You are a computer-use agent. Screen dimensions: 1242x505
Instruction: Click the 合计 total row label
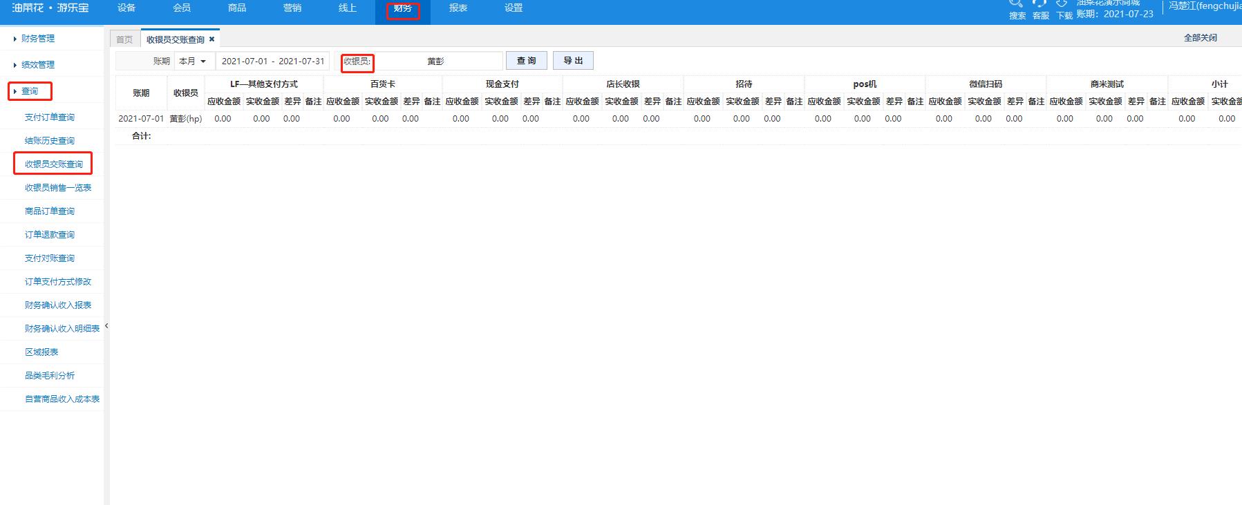pos(141,136)
